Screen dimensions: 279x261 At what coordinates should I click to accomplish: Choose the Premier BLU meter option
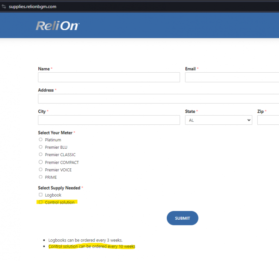click(40, 147)
